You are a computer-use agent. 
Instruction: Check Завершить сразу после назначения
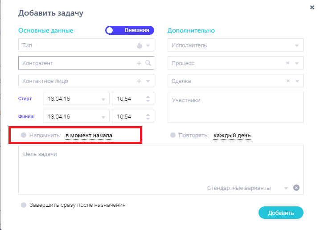tap(23, 205)
